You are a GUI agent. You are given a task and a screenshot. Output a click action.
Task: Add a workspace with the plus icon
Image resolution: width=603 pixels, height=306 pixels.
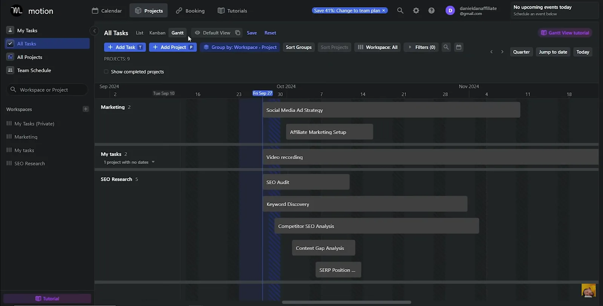pos(86,109)
